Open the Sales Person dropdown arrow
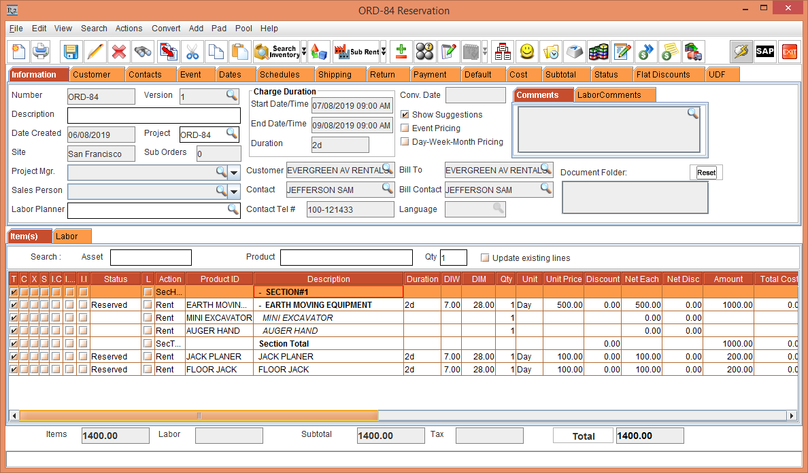This screenshot has height=473, width=808. (234, 192)
